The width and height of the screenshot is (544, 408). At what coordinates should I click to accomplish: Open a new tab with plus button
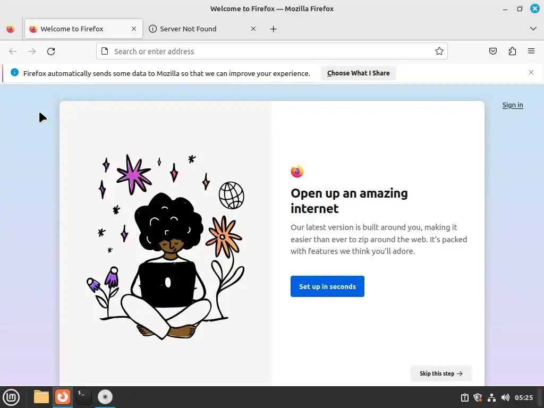pyautogui.click(x=274, y=29)
